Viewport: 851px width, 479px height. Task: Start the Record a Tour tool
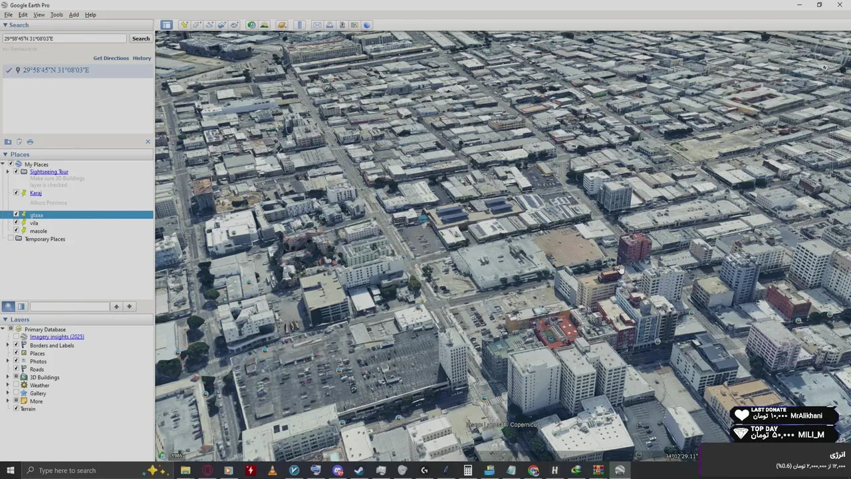[x=234, y=25]
